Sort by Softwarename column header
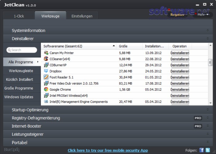216x154 pixels. pos(79,46)
